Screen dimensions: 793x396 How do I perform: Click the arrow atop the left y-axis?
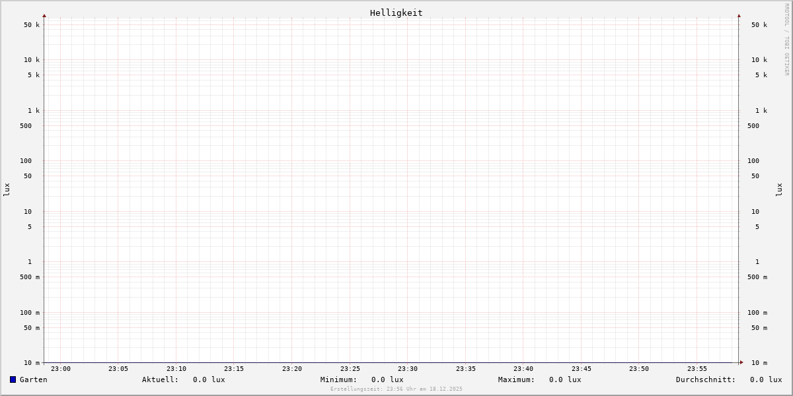pos(44,15)
